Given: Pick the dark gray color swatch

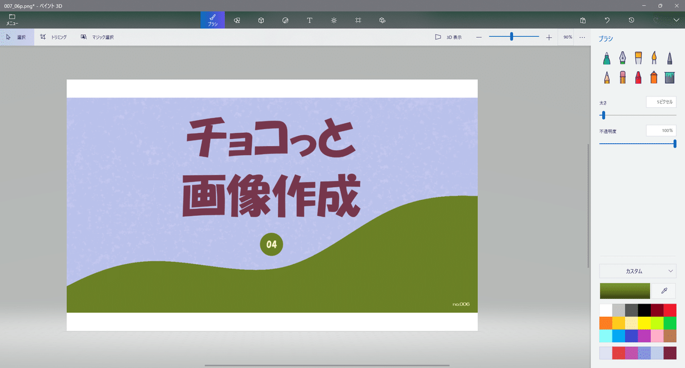Looking at the screenshot, I should pyautogui.click(x=631, y=310).
